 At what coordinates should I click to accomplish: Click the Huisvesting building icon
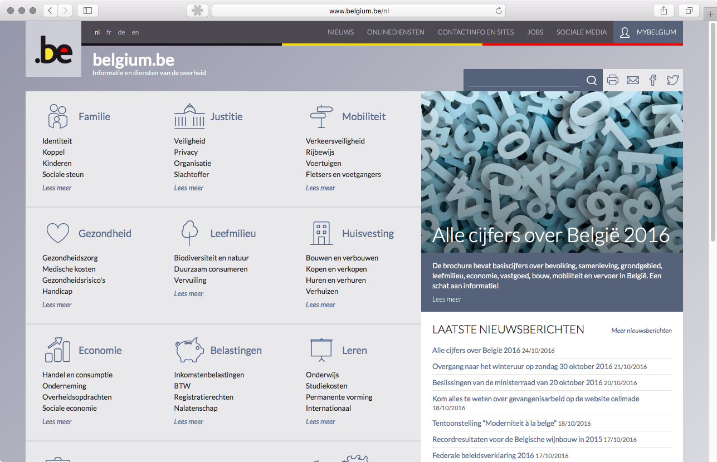click(321, 233)
